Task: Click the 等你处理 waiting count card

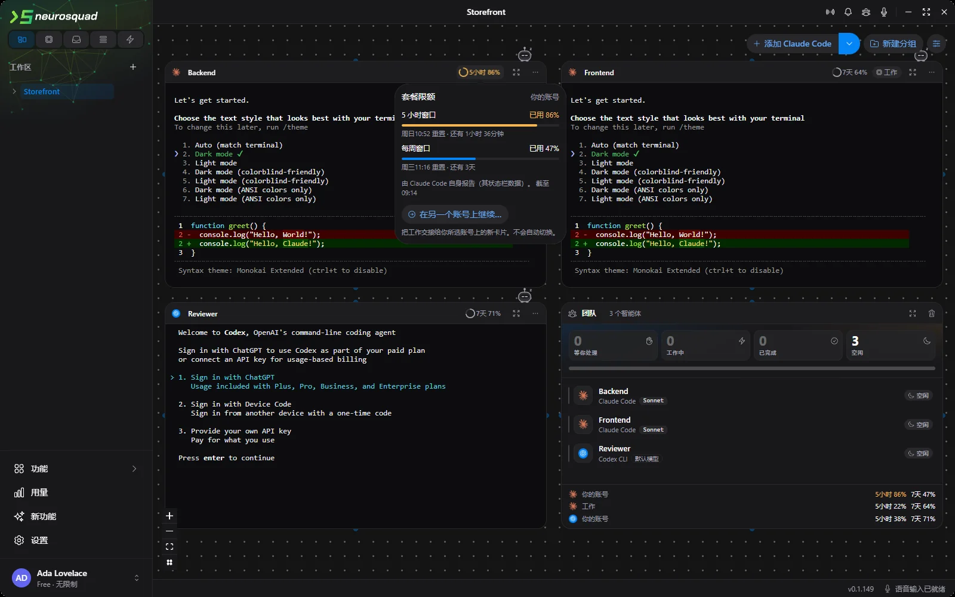Action: point(613,345)
